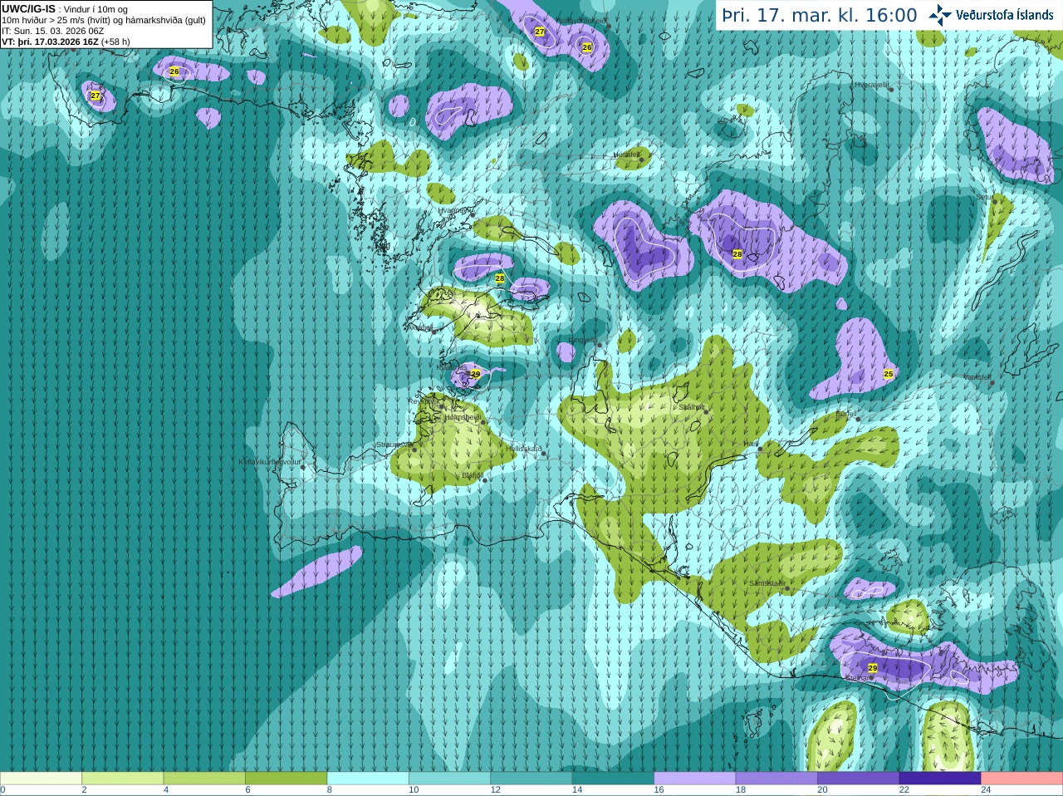Click the '24' value under the legend

986,790
